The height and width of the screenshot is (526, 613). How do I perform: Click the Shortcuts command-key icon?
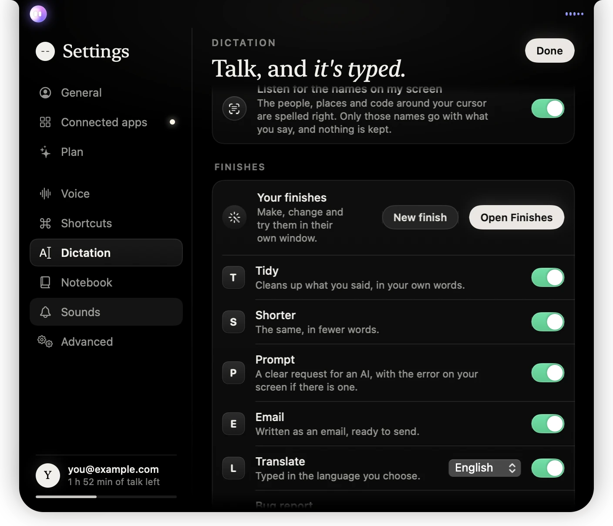(45, 223)
